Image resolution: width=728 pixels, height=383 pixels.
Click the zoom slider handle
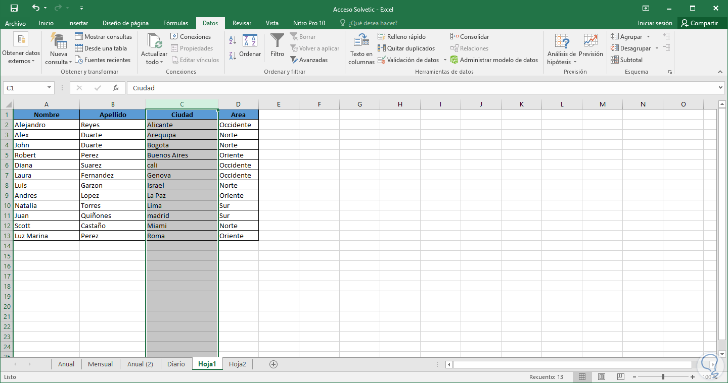click(663, 377)
